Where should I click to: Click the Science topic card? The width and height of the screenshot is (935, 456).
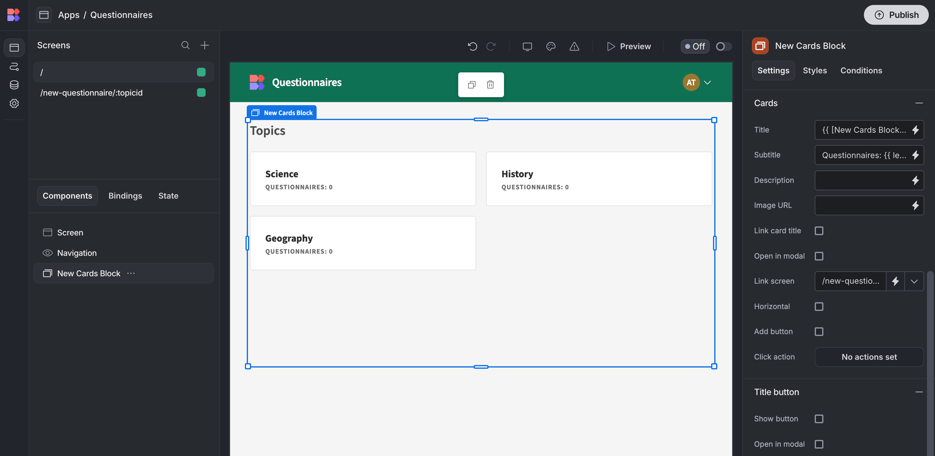pyautogui.click(x=363, y=179)
